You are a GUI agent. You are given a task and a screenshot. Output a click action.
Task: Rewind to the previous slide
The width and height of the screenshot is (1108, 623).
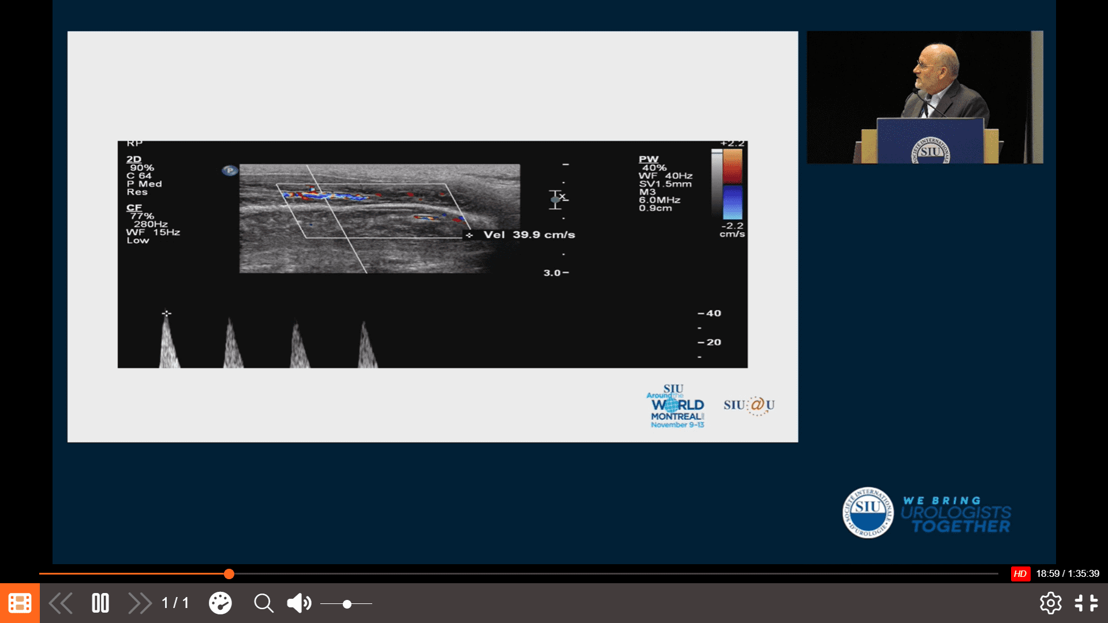click(x=61, y=603)
